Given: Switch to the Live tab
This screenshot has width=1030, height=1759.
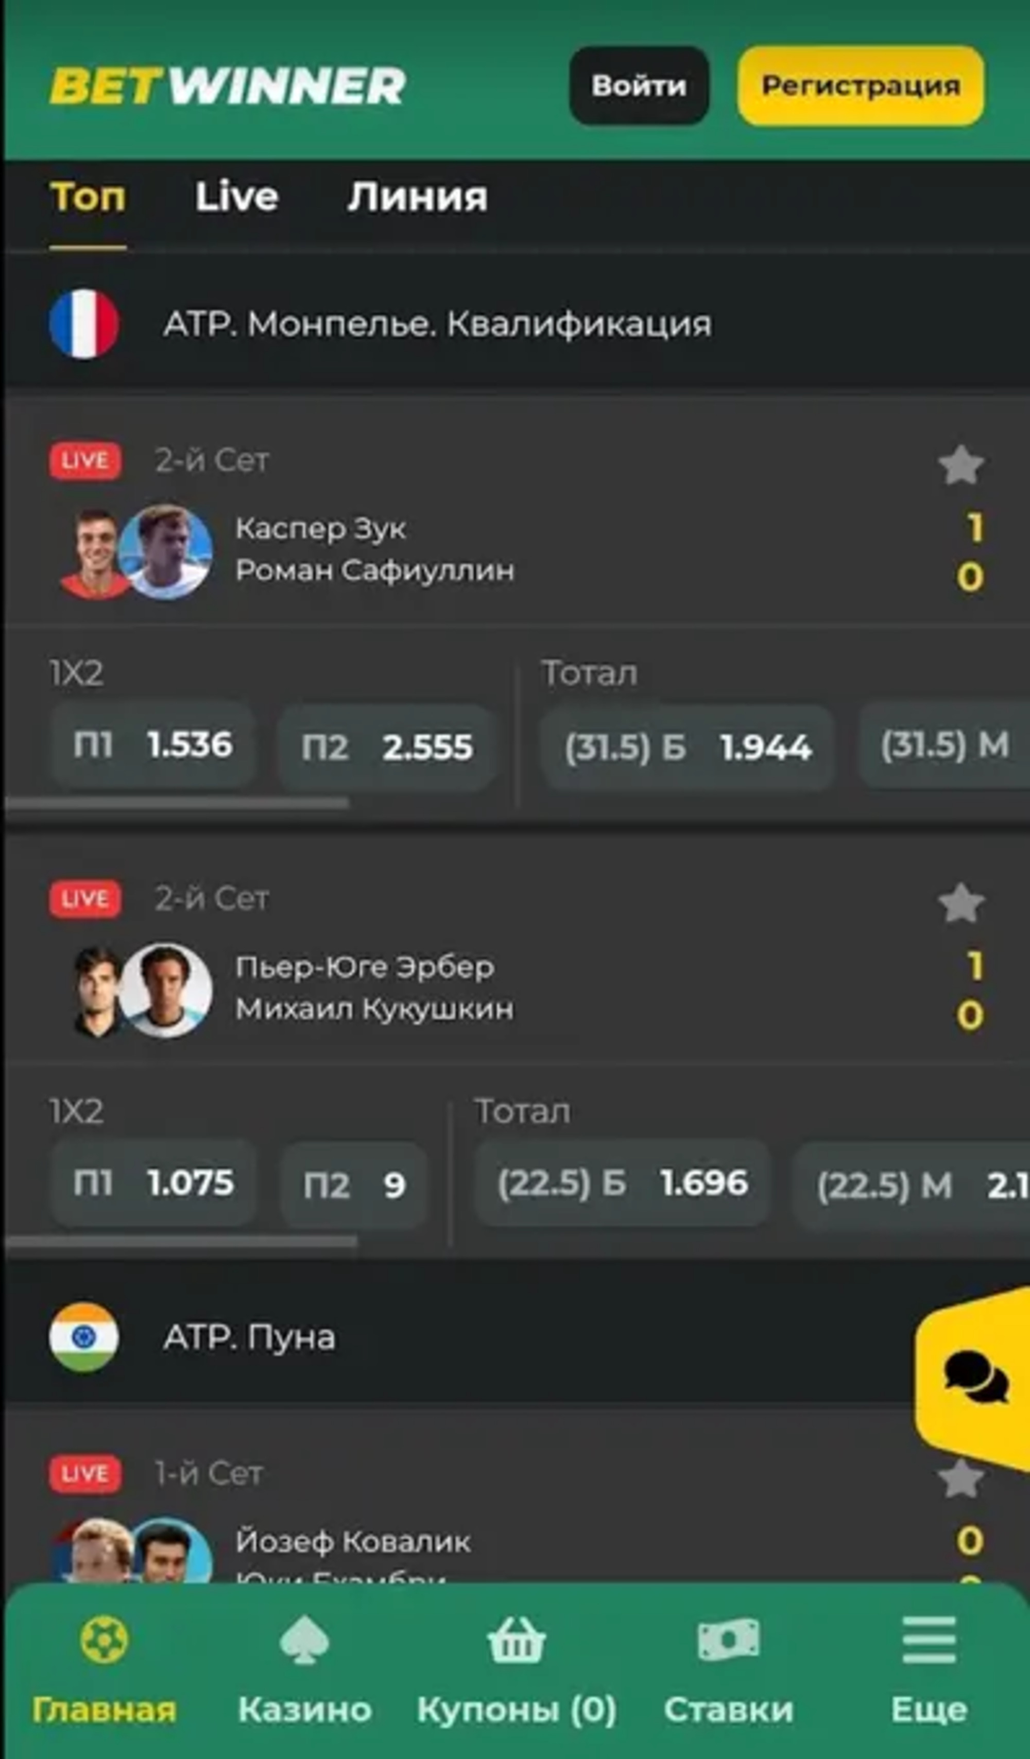Looking at the screenshot, I should tap(236, 197).
